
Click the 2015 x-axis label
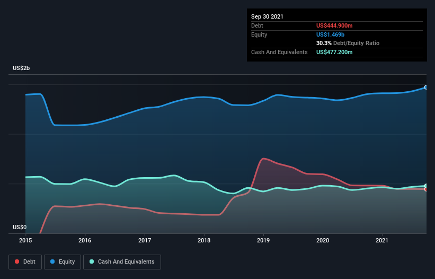coord(25,240)
